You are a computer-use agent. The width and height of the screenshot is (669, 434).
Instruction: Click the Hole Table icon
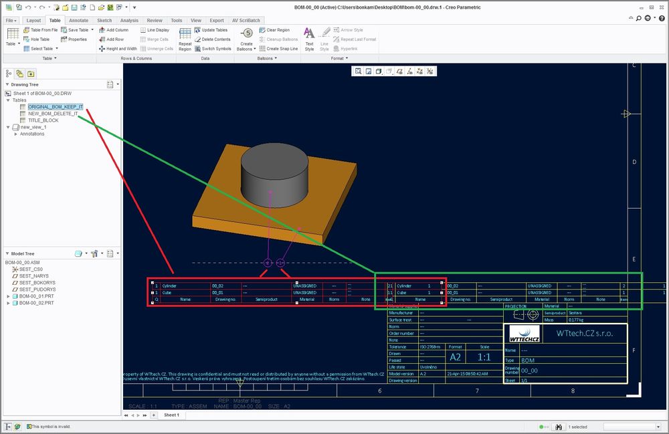point(27,39)
